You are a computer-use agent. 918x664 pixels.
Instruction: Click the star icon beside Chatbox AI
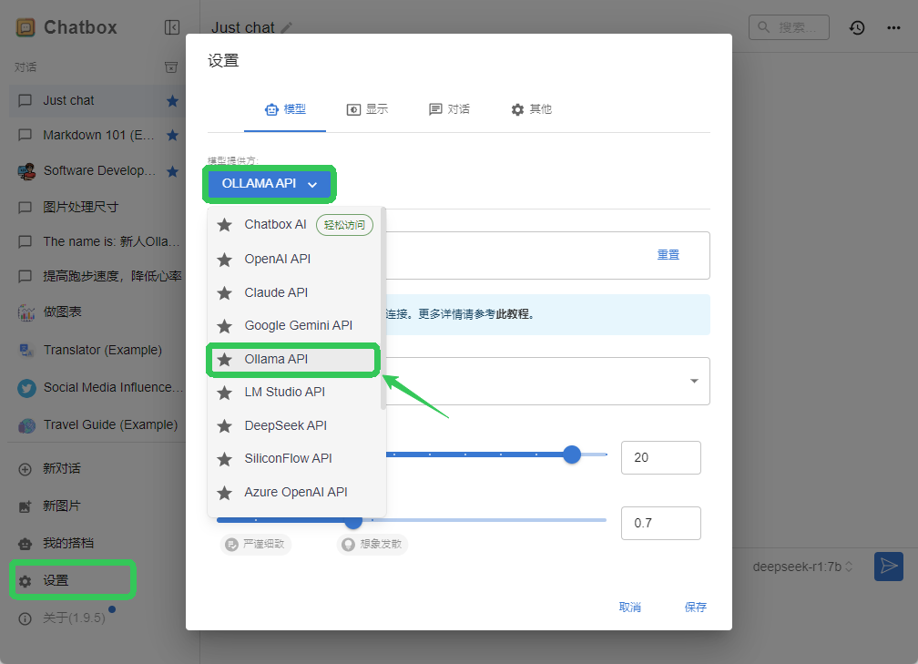pyautogui.click(x=225, y=225)
